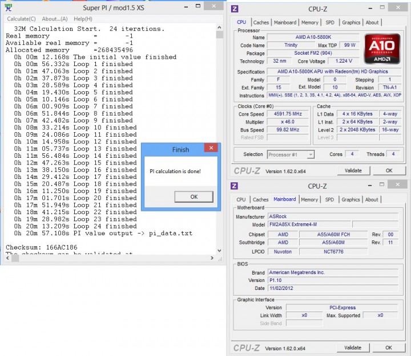Click the processor Name field AMD A10-5800K
The image size is (411, 356).
pos(313,37)
